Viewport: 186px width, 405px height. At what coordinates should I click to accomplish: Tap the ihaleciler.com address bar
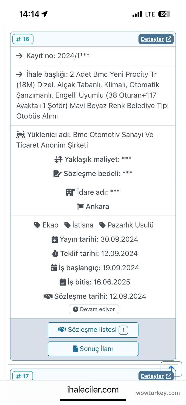tap(93, 390)
